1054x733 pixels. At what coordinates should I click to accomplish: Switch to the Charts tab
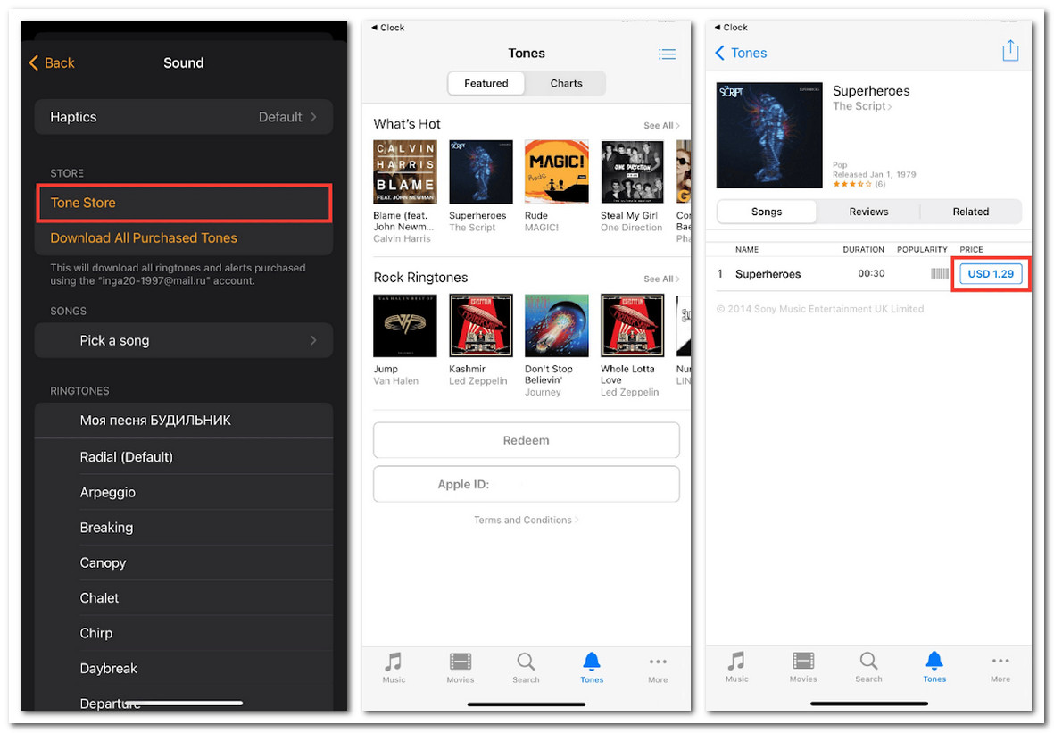[x=566, y=83]
